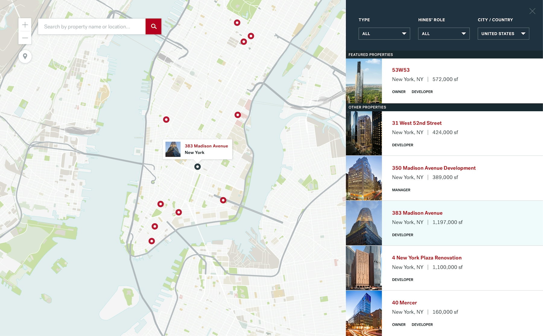The width and height of the screenshot is (543, 336).
Task: Focus the property search text field
Action: 92,27
